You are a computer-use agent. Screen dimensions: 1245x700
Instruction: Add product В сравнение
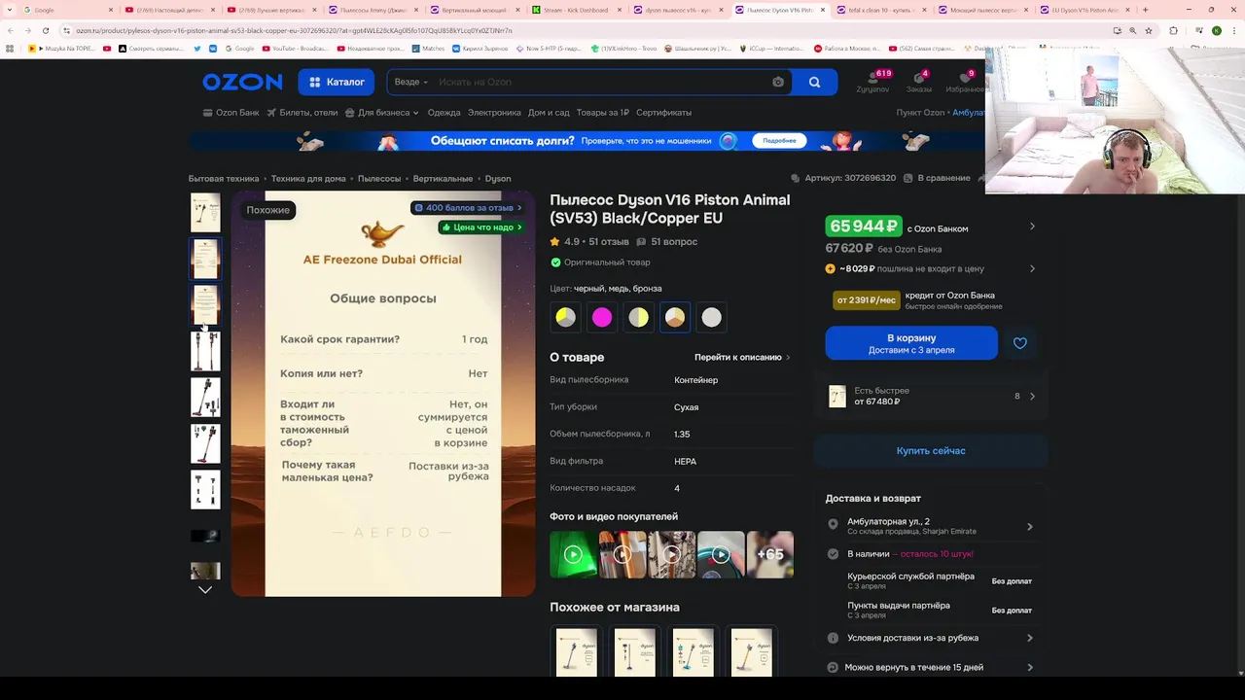[938, 179]
